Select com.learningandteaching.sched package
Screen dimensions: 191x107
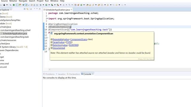point(15,30)
